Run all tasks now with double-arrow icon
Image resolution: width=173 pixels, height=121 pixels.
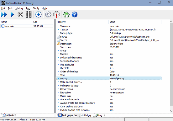click(x=4, y=14)
